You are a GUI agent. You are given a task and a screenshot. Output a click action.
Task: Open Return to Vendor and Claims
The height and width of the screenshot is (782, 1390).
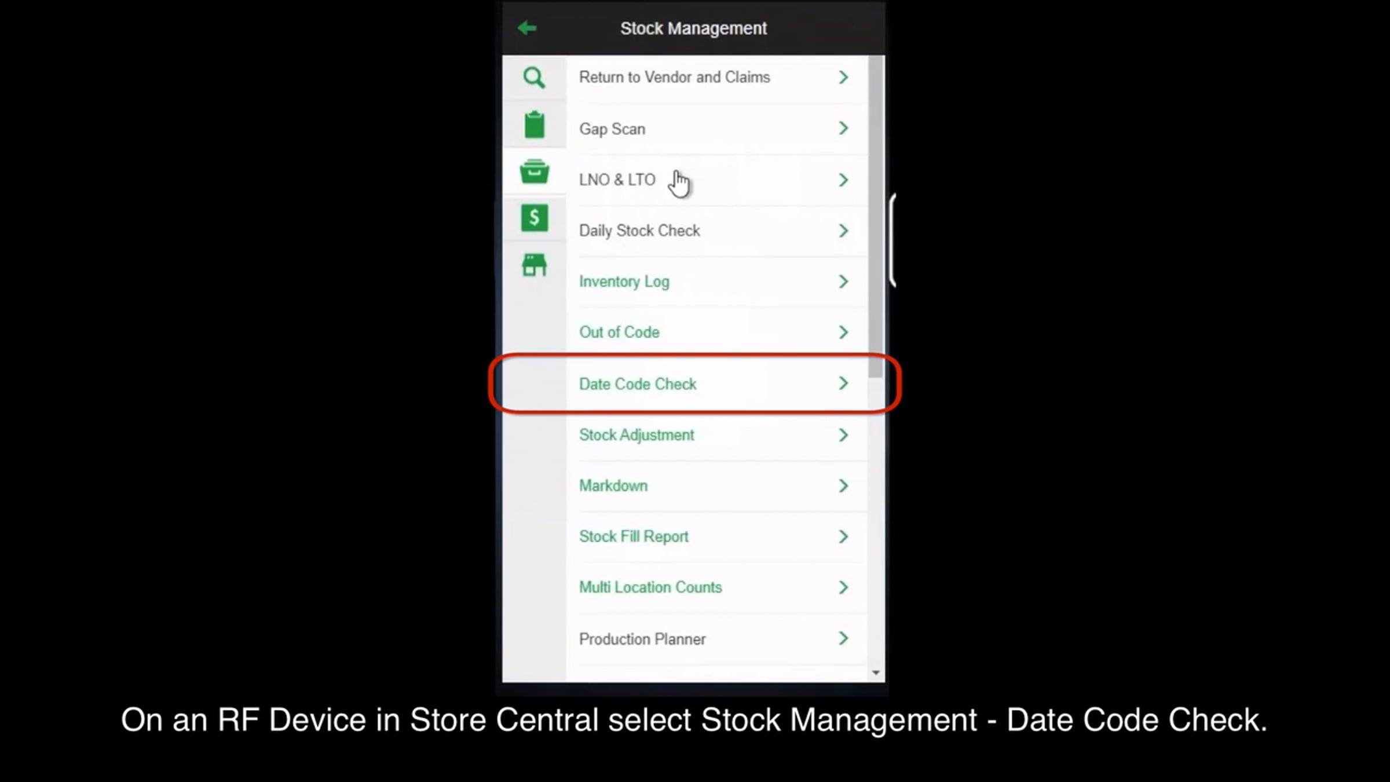[674, 78]
